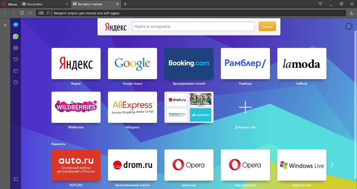Open the Рамблер speed dial tile
This screenshot has width=357, height=189.
pos(245,64)
